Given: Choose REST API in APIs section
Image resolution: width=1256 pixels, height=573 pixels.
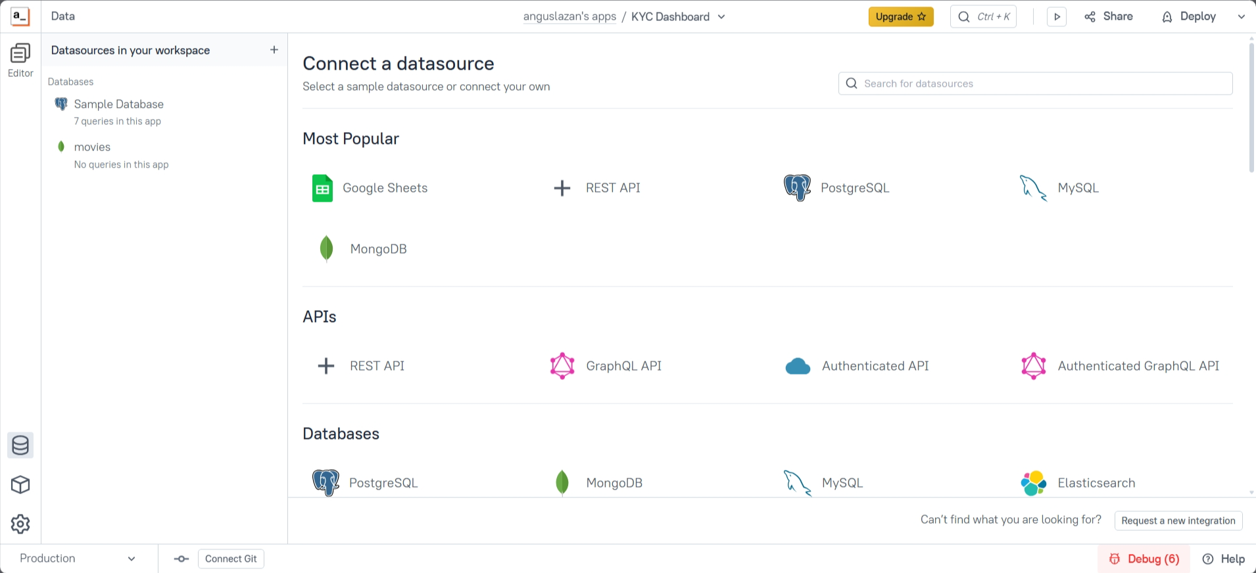Looking at the screenshot, I should tap(360, 366).
